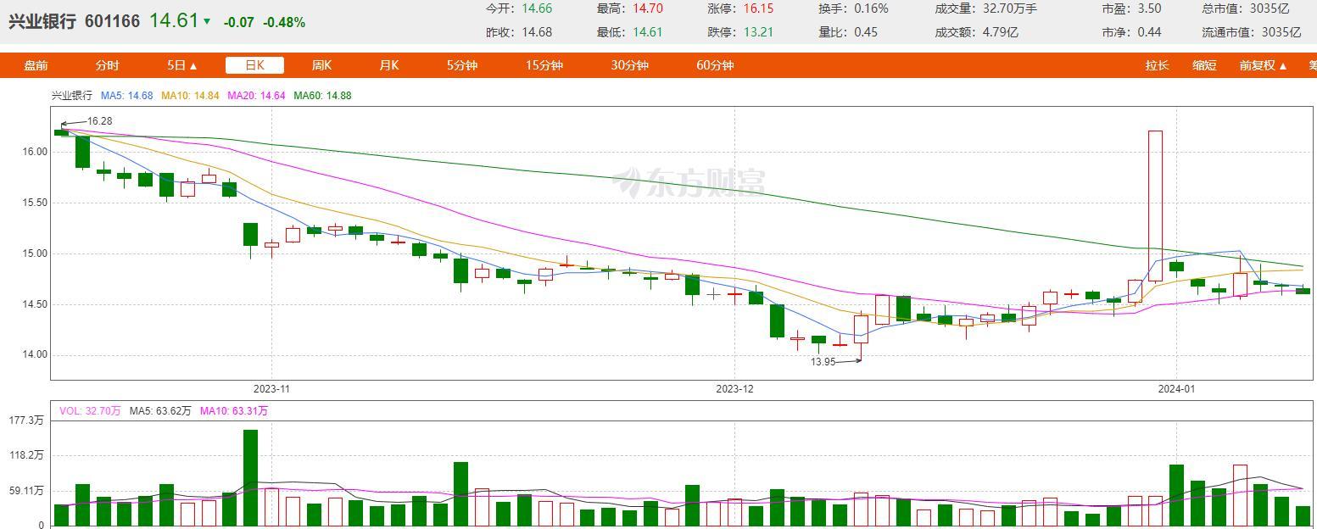This screenshot has height=529, width=1317.
Task: Click the MA5: 14.68 legend label
Action: pyautogui.click(x=127, y=96)
